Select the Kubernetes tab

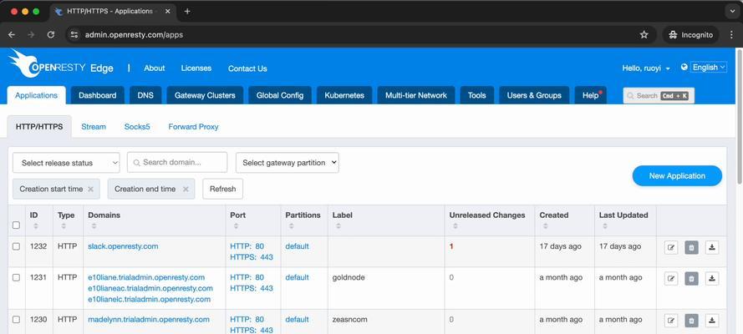pyautogui.click(x=344, y=95)
